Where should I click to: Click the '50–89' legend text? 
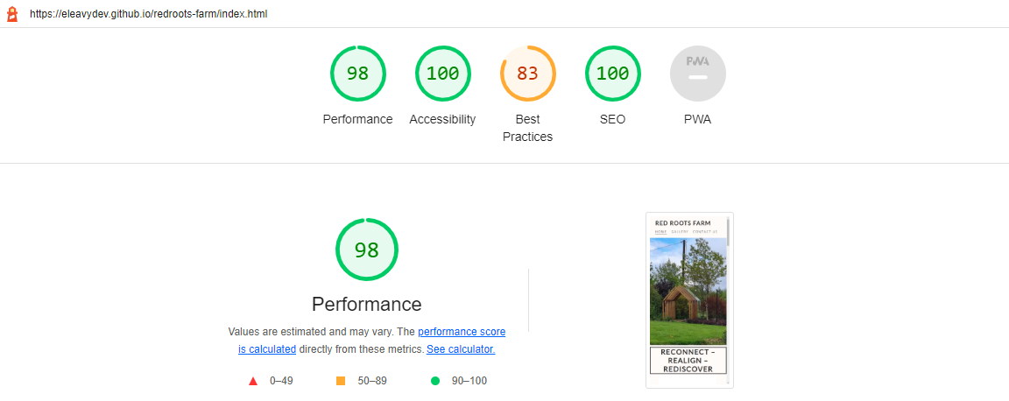tap(372, 381)
